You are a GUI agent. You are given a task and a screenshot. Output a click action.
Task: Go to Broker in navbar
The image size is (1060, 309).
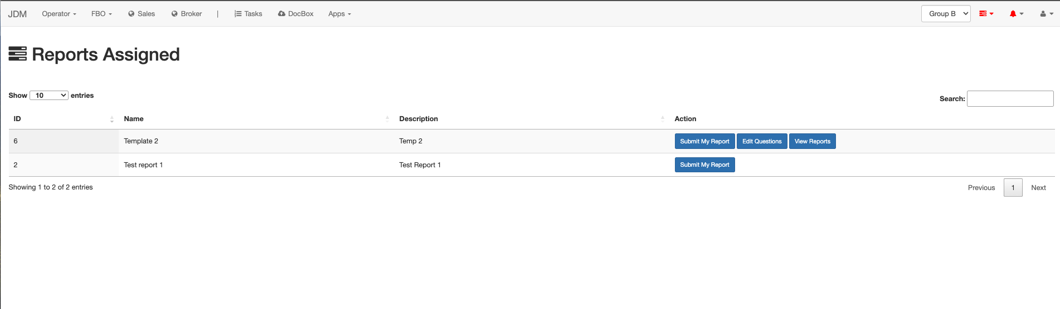(x=187, y=14)
